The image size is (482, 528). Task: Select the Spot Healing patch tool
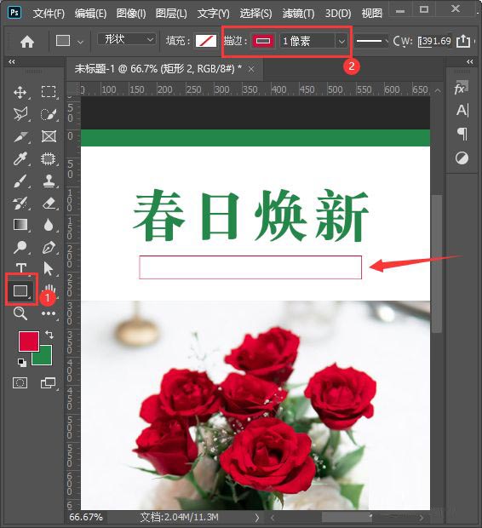tap(49, 158)
